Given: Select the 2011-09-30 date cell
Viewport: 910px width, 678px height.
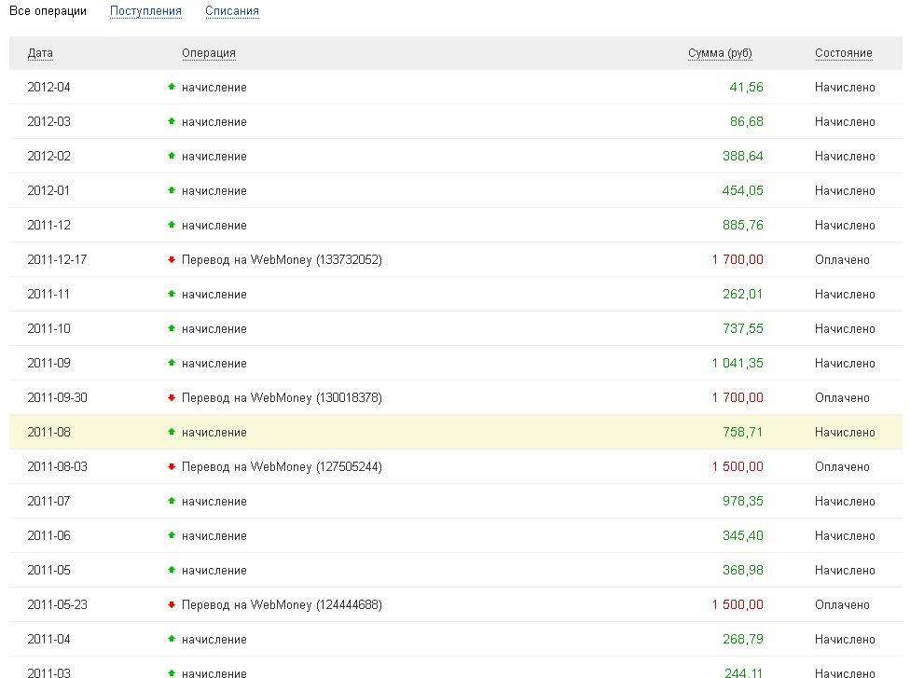Looking at the screenshot, I should click(57, 398).
